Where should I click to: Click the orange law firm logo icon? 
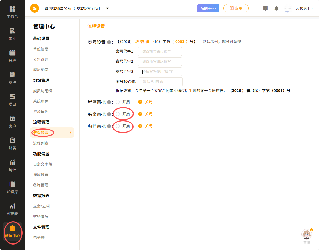pos(35,8)
